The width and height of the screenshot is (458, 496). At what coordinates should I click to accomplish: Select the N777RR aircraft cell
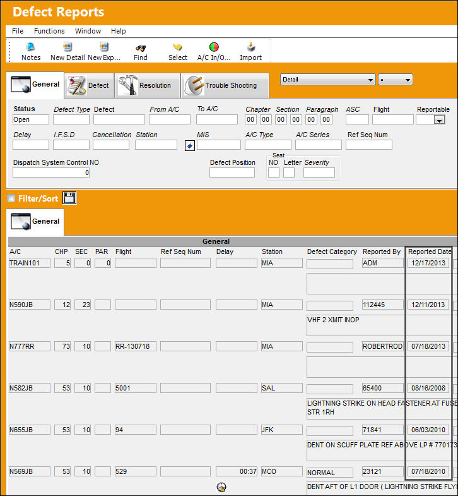30,347
